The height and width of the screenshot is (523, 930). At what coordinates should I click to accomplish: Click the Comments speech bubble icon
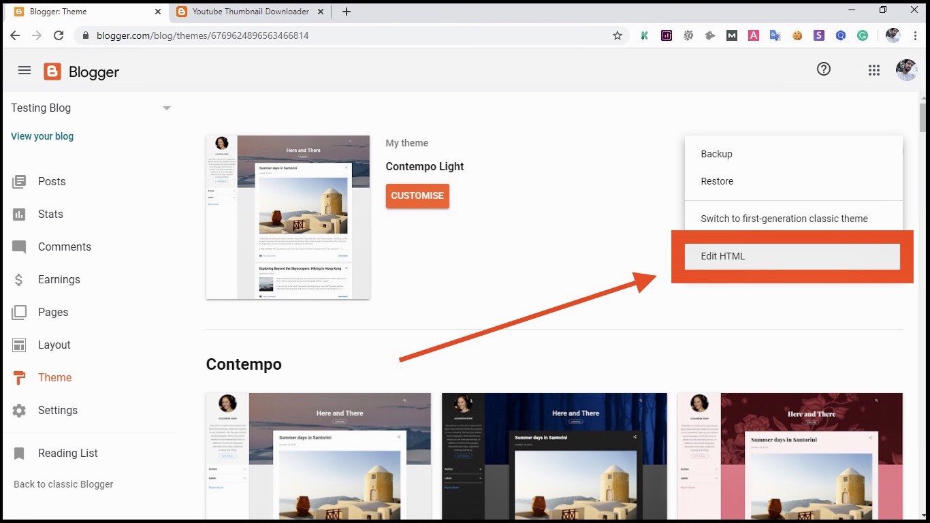19,247
